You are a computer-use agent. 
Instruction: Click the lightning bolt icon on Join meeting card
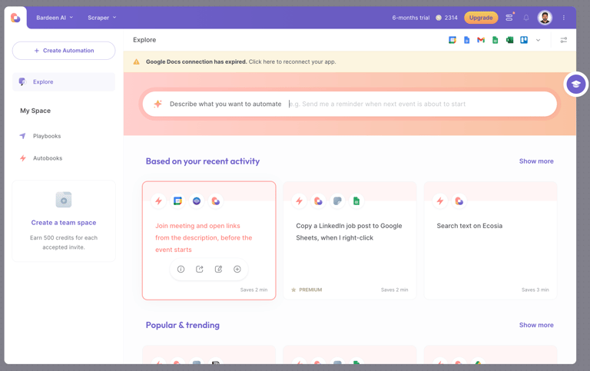pyautogui.click(x=159, y=201)
